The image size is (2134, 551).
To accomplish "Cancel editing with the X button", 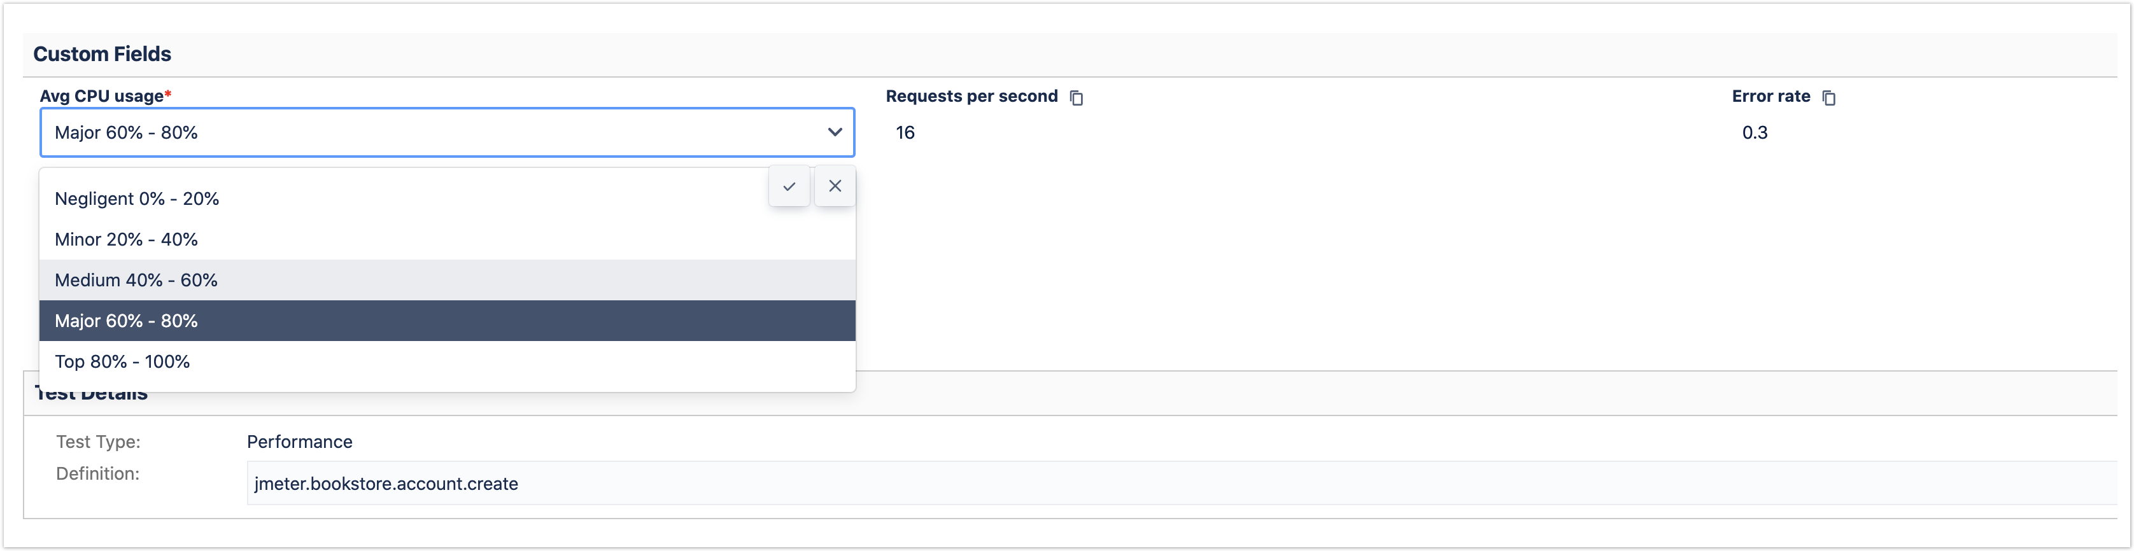I will [x=834, y=186].
